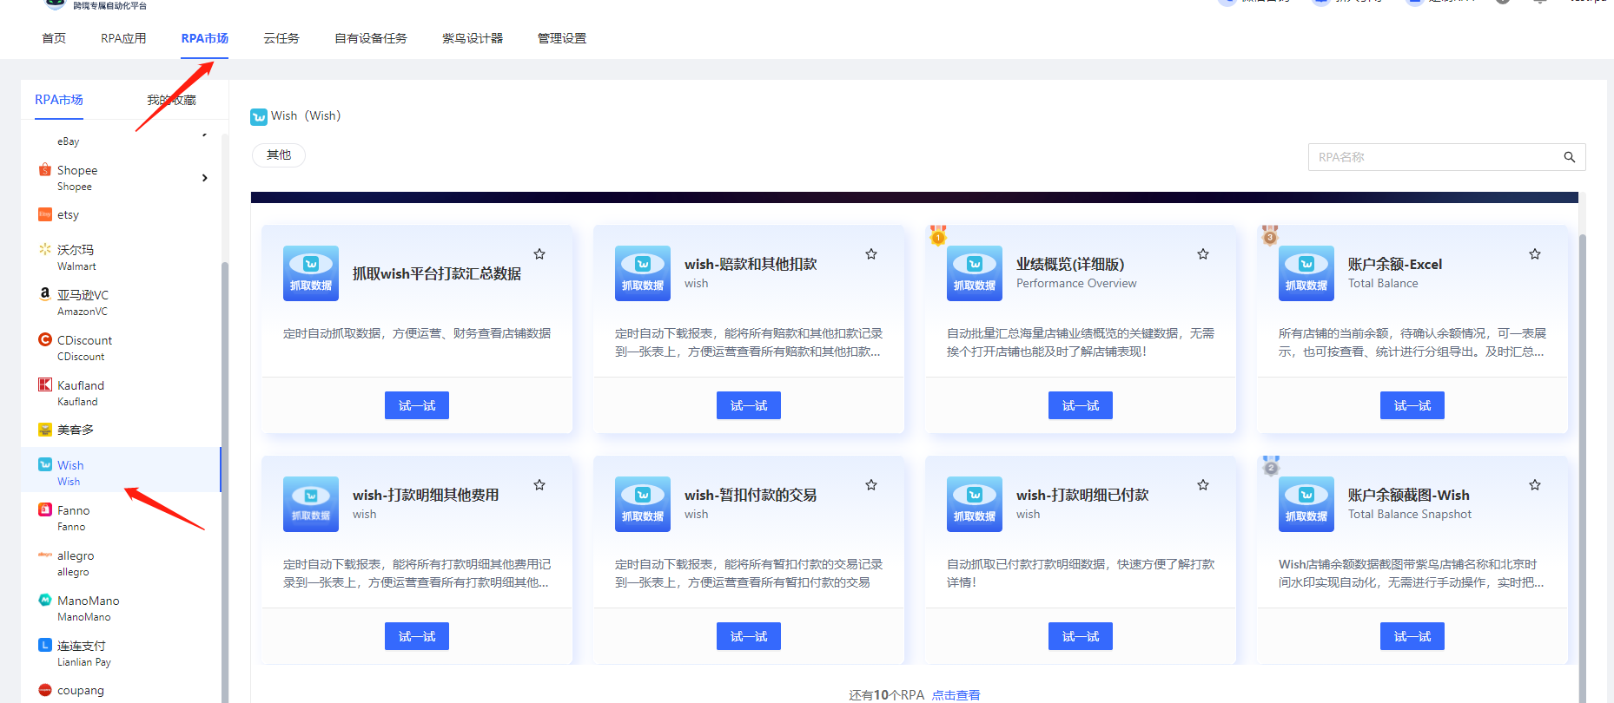This screenshot has height=703, width=1614.
Task: Star the wish-暂扣付款的交易 card
Action: [x=871, y=485]
